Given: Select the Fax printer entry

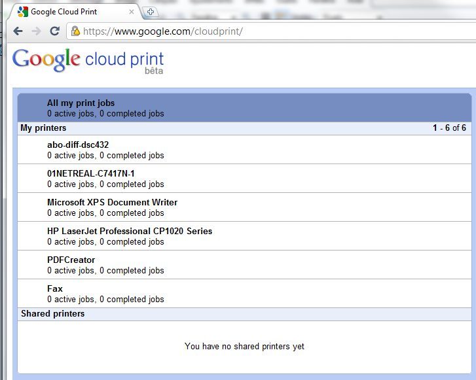Looking at the screenshot, I should tap(55, 288).
